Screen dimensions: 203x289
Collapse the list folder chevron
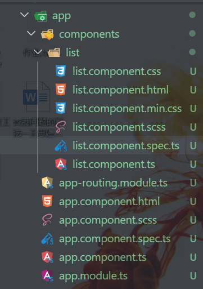coord(38,52)
